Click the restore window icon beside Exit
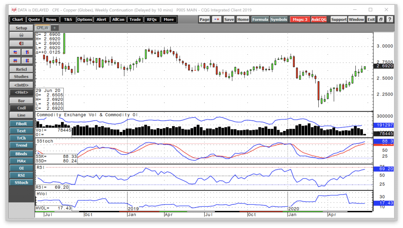The width and height of the screenshot is (403, 228). click(381, 19)
